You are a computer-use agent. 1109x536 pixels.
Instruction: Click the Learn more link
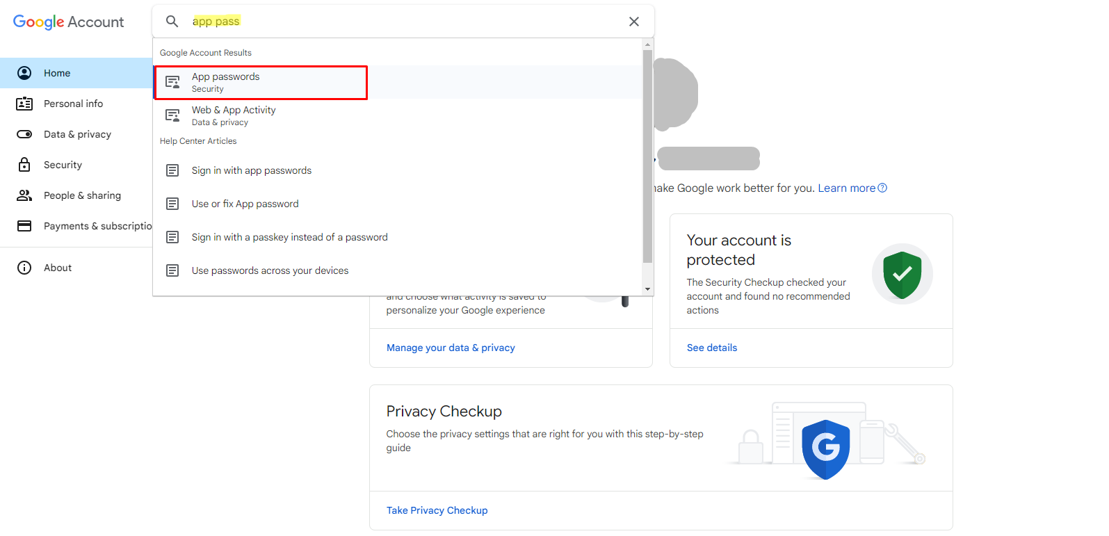(846, 188)
